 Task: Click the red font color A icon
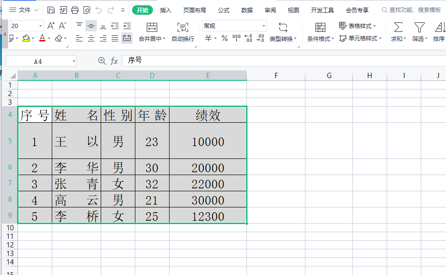click(x=42, y=38)
